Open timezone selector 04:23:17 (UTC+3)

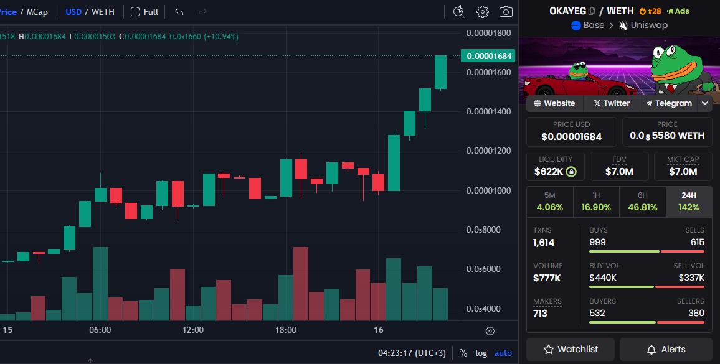412,353
